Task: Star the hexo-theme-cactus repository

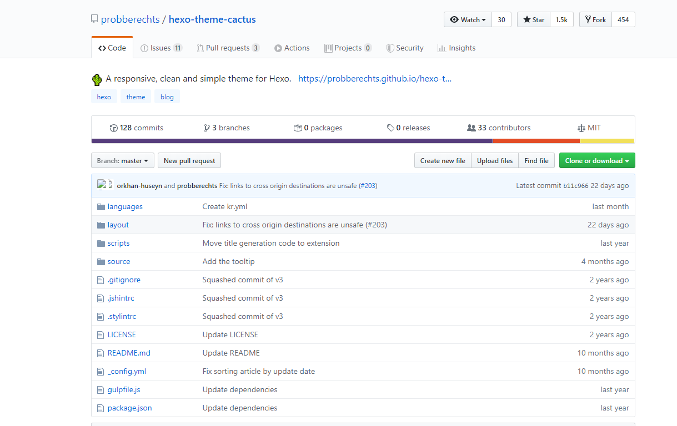Action: [x=534, y=20]
